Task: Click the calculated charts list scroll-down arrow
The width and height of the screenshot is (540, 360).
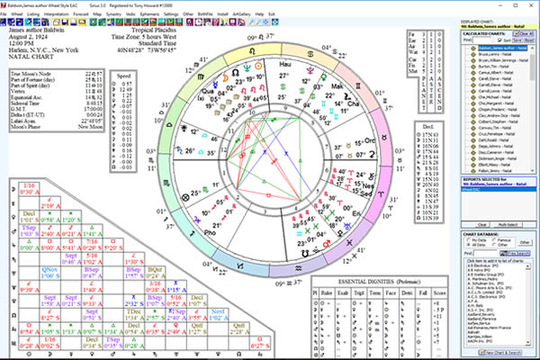Action: click(x=532, y=170)
